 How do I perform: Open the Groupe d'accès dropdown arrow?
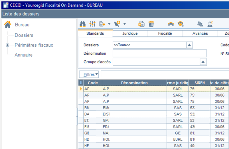pos(203,62)
